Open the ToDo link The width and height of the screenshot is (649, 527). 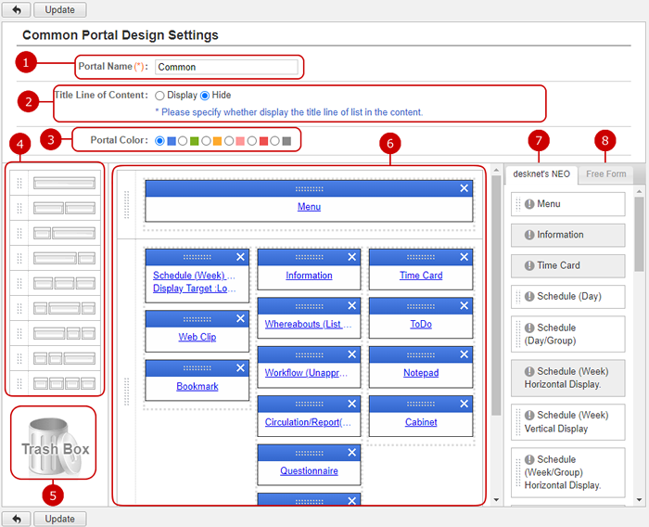click(x=421, y=324)
